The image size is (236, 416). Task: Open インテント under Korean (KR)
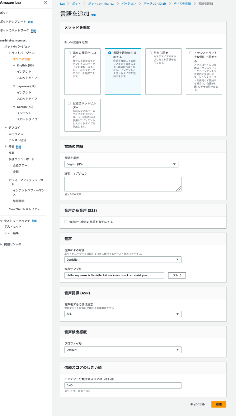(x=24, y=113)
